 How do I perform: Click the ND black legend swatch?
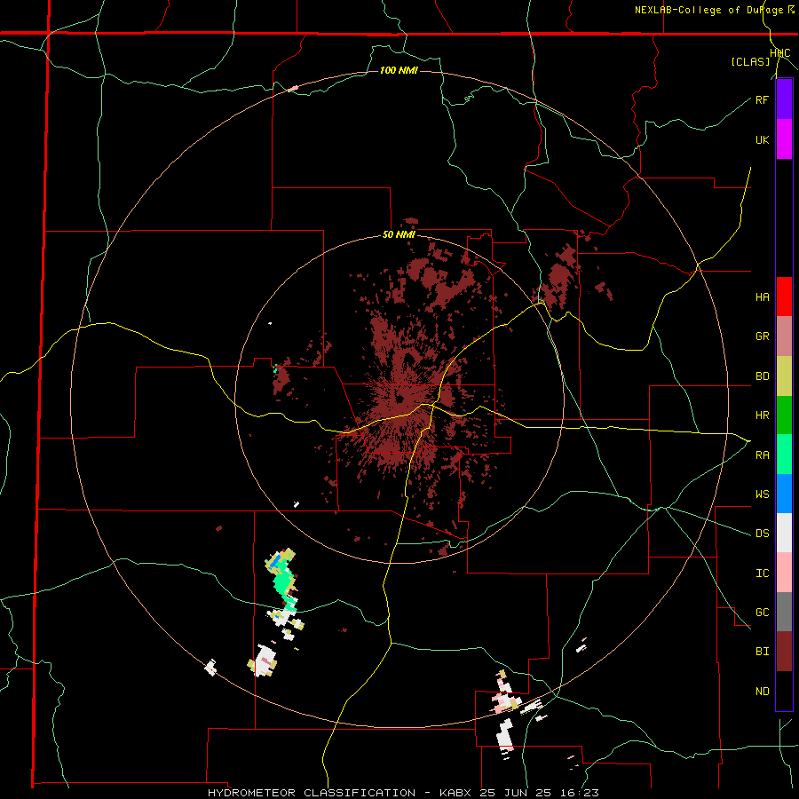(x=784, y=691)
